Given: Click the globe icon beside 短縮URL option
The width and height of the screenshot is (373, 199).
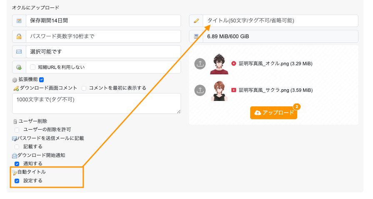Looking at the screenshot, I should point(19,67).
